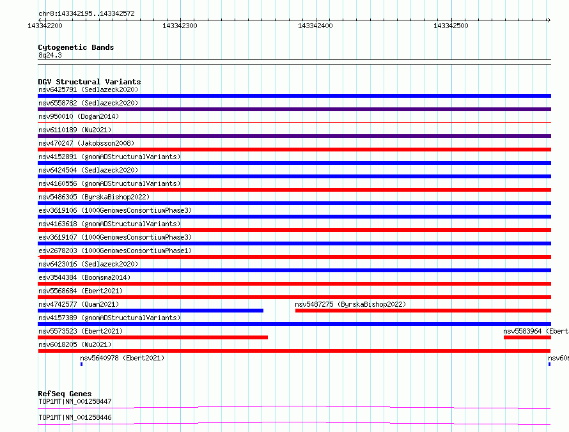The height and width of the screenshot is (432, 569).
Task: Click the right arrow at ruler end
Action: click(549, 20)
